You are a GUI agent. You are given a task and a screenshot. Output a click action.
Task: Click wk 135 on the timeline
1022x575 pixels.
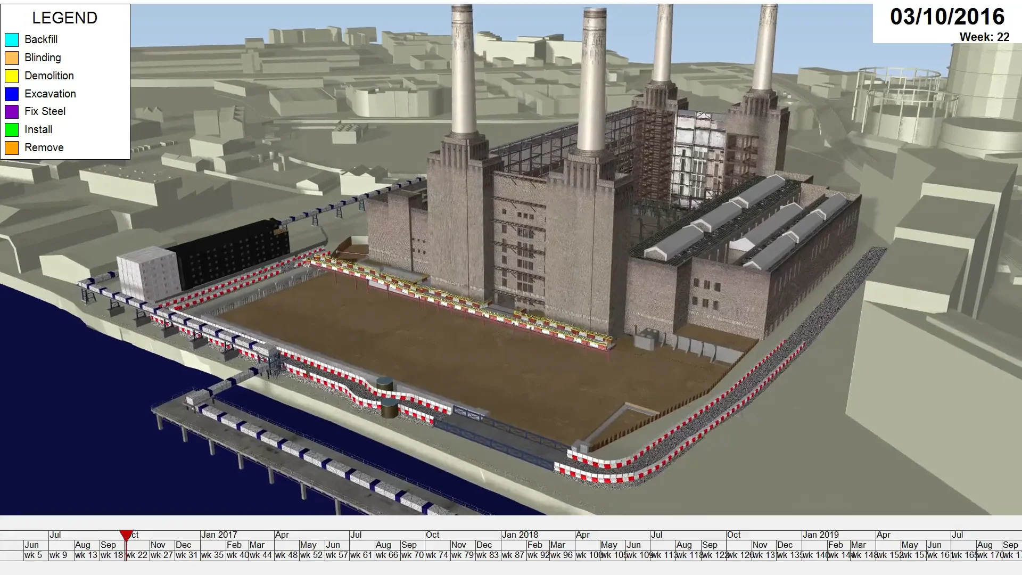click(790, 555)
